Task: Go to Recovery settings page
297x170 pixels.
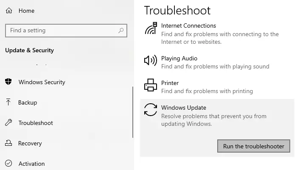Action: [x=30, y=143]
